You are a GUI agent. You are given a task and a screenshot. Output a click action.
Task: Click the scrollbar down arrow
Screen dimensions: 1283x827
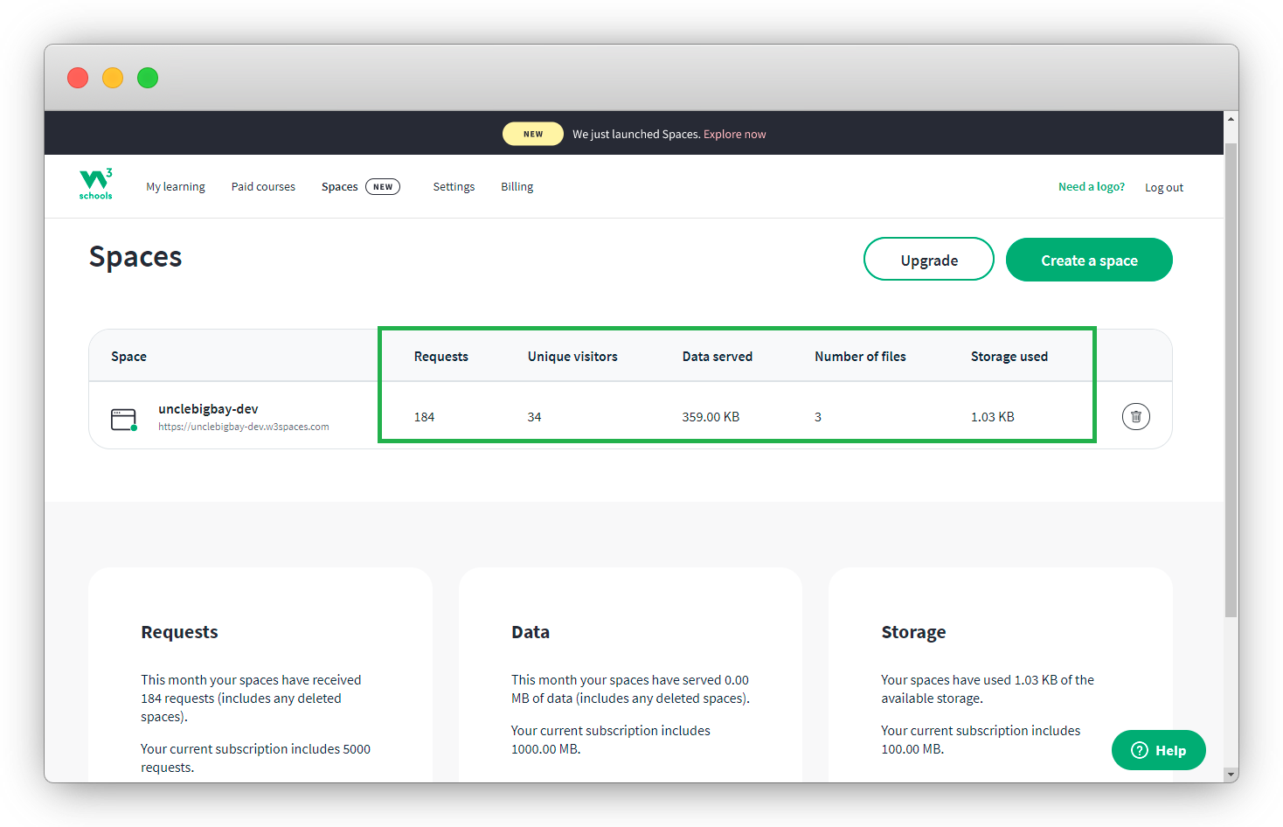pos(1231,775)
